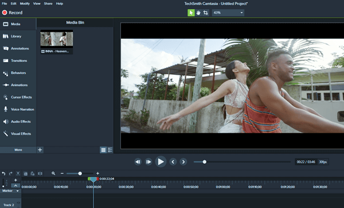Open the Transitions panel

pos(18,61)
